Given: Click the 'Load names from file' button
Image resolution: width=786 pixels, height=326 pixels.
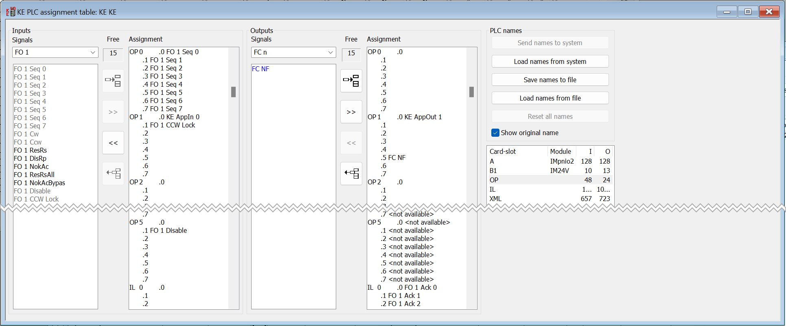Looking at the screenshot, I should point(550,98).
